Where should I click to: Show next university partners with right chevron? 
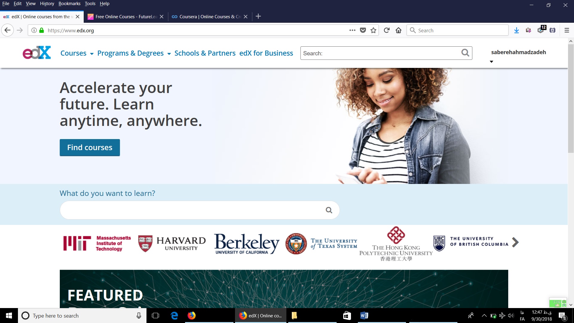point(515,242)
